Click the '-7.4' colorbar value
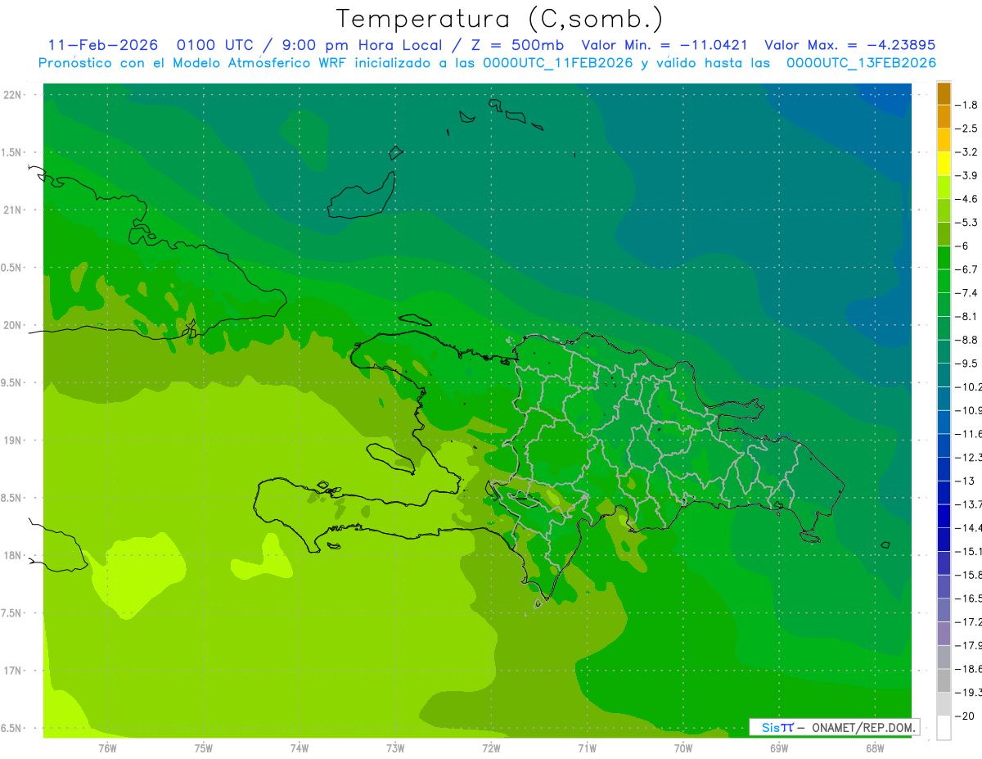The height and width of the screenshot is (759, 982). [968, 292]
